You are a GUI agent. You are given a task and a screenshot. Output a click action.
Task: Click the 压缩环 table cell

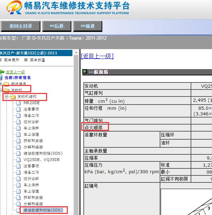(x=175, y=135)
